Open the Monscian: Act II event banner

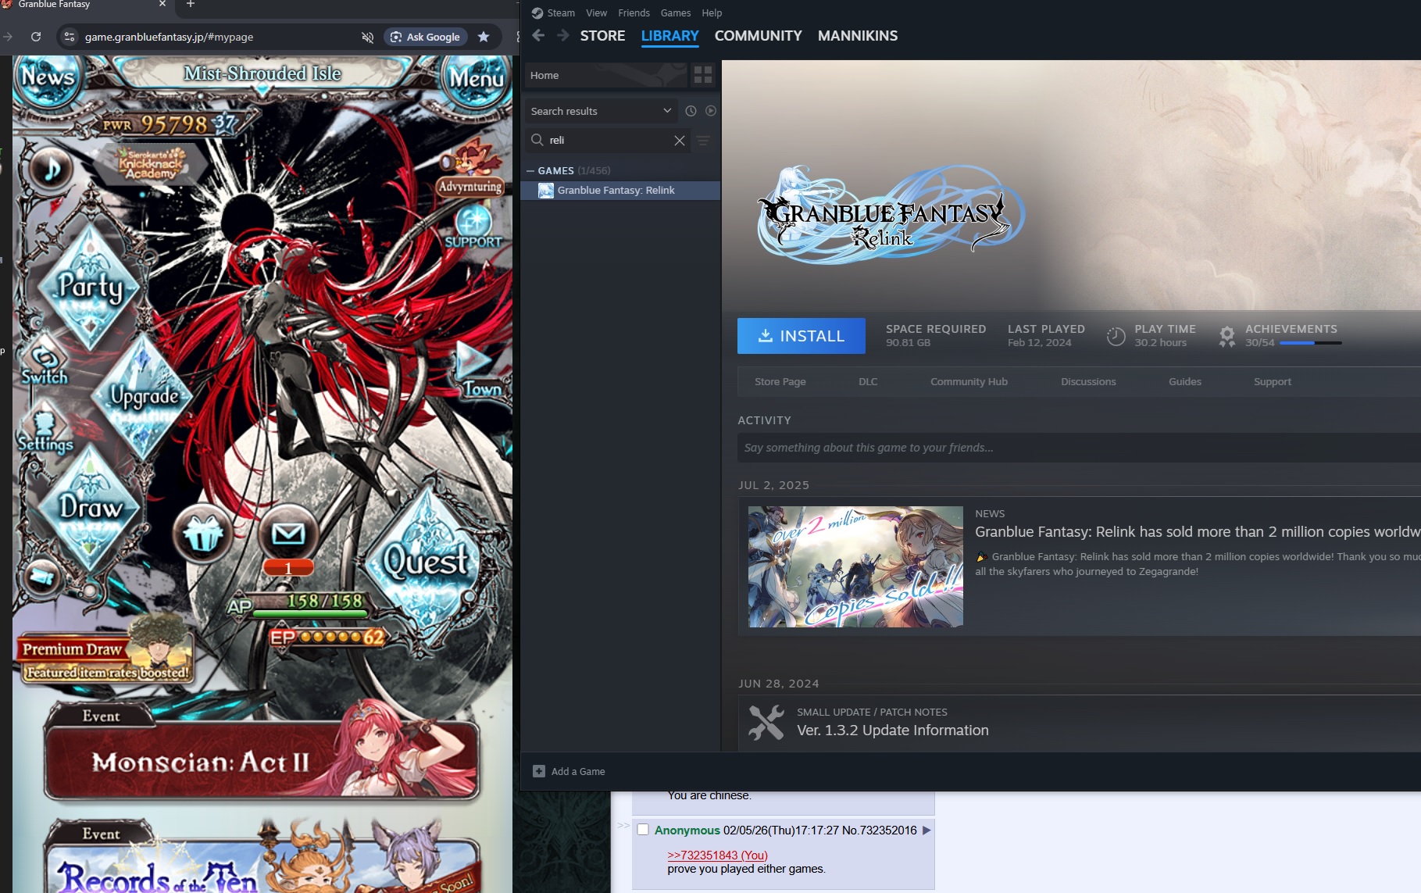262,760
